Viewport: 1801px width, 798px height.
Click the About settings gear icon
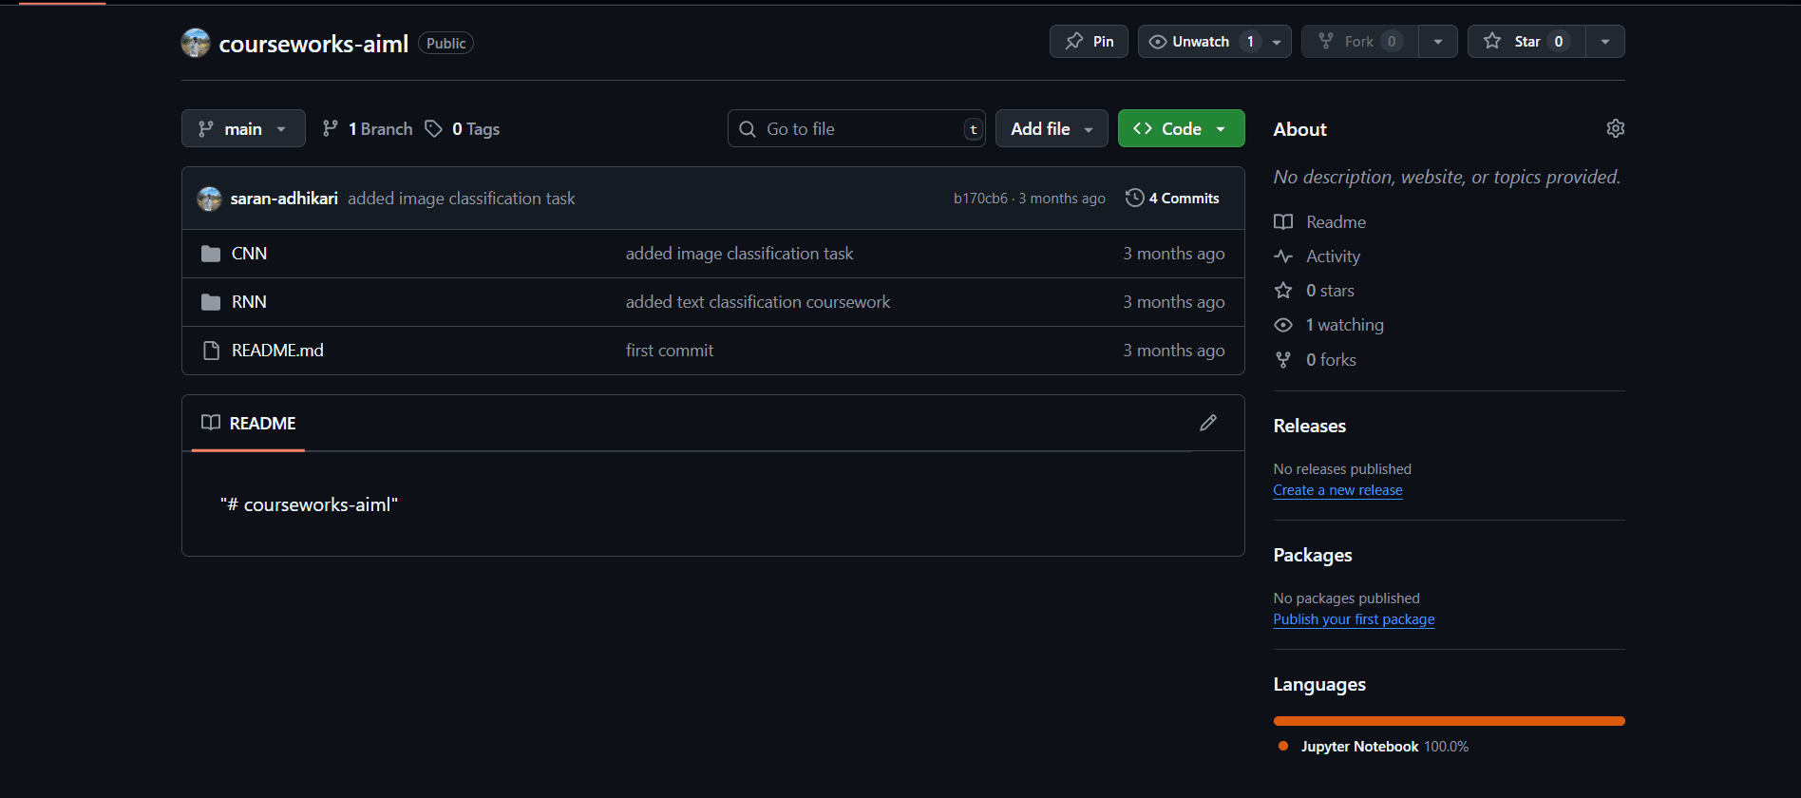1615,128
